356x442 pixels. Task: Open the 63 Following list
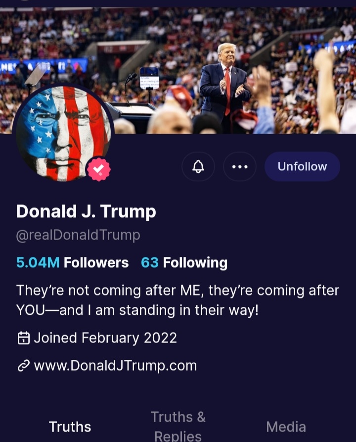click(x=184, y=262)
